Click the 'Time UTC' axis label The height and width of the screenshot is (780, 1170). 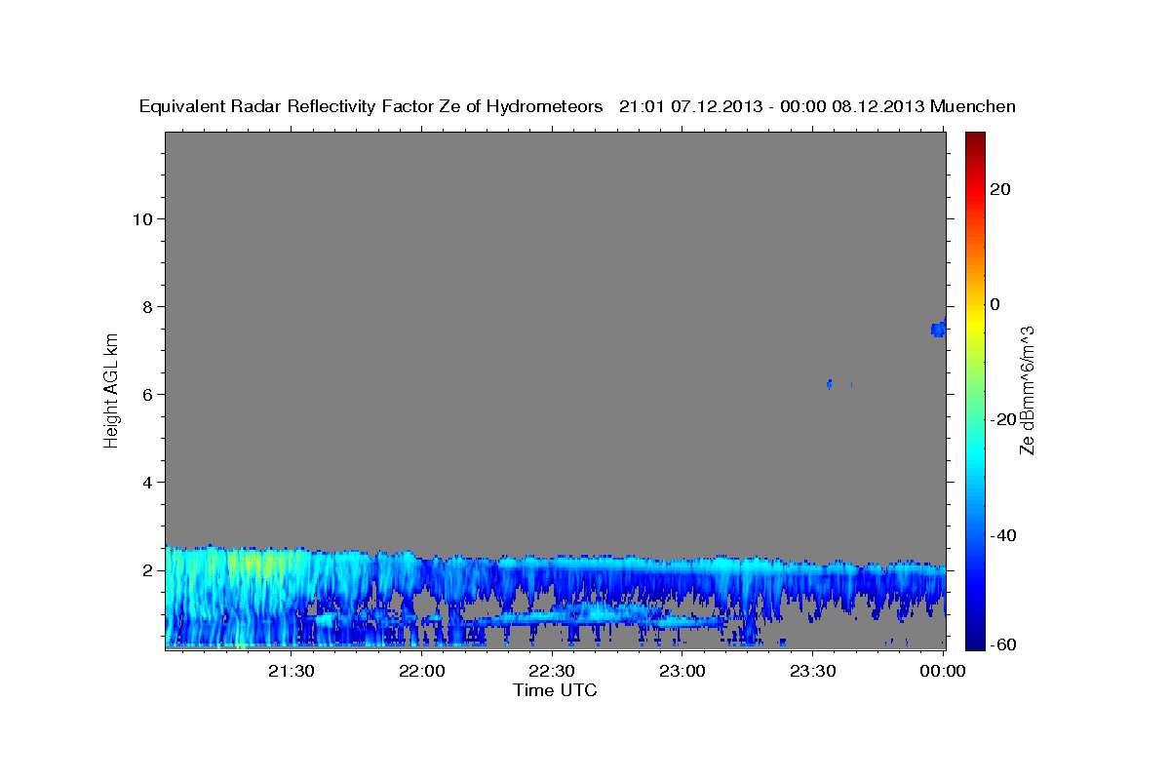pos(555,690)
